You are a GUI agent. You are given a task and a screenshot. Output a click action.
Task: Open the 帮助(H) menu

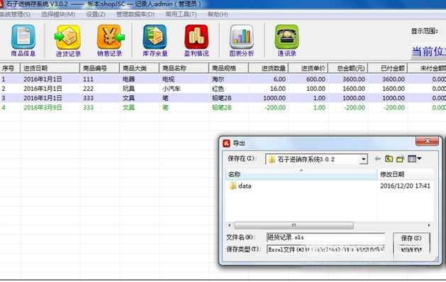[218, 14]
